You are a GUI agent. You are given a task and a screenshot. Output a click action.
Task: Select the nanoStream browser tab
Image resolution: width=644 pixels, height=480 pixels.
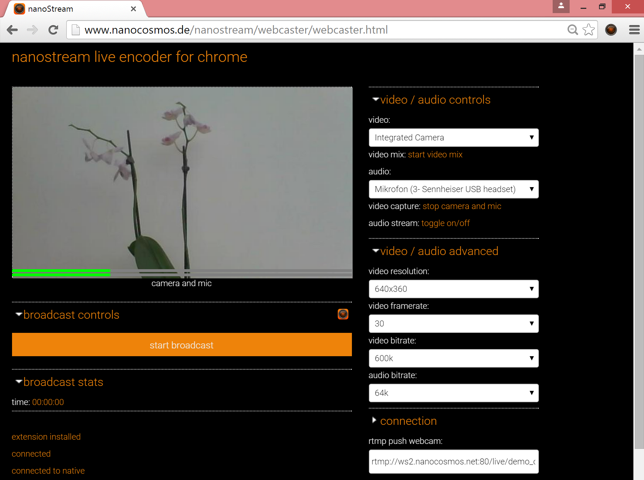pyautogui.click(x=71, y=9)
